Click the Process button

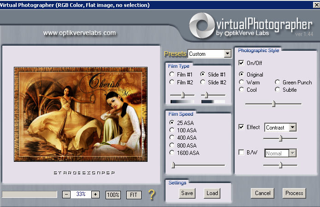click(294, 193)
